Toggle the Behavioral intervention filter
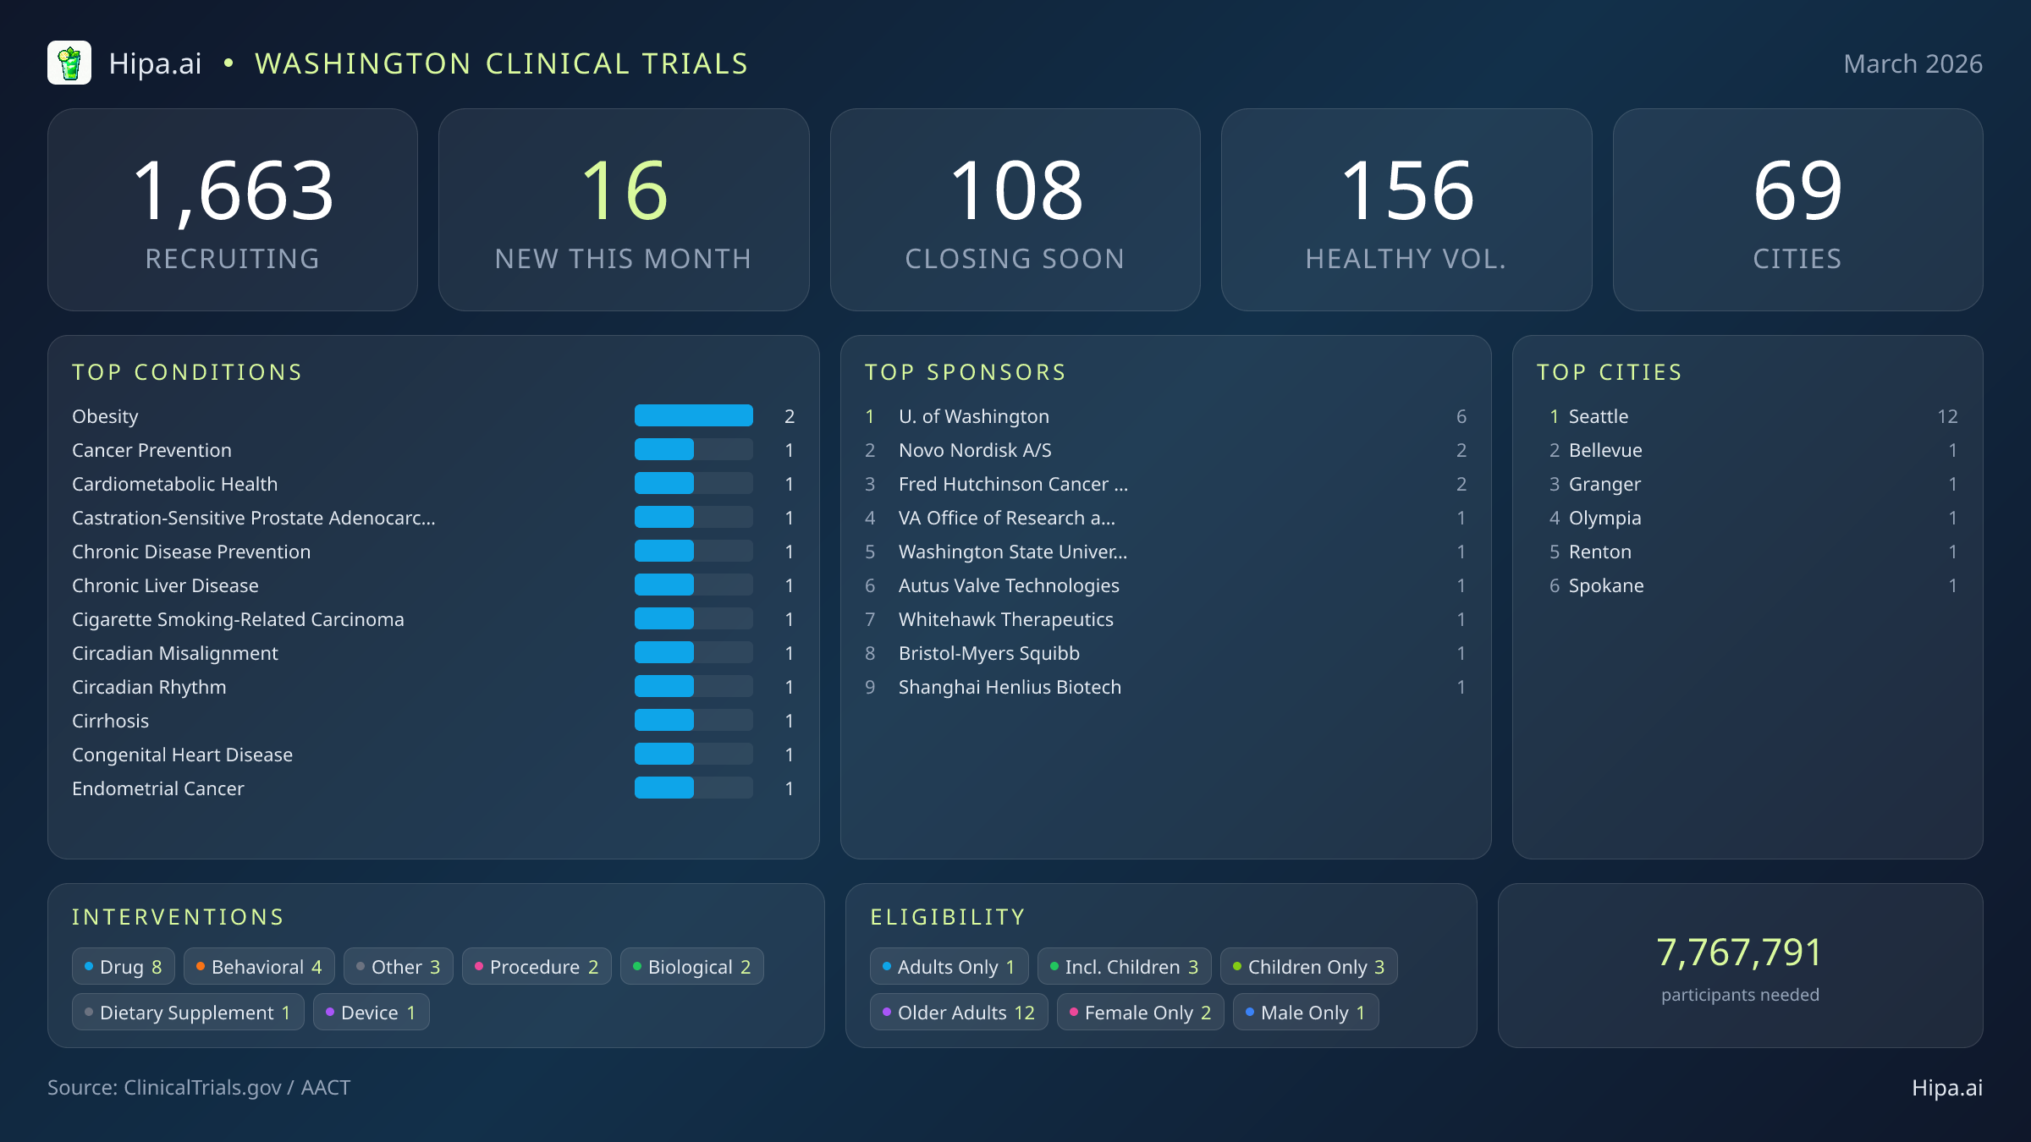2031x1142 pixels. point(258,966)
